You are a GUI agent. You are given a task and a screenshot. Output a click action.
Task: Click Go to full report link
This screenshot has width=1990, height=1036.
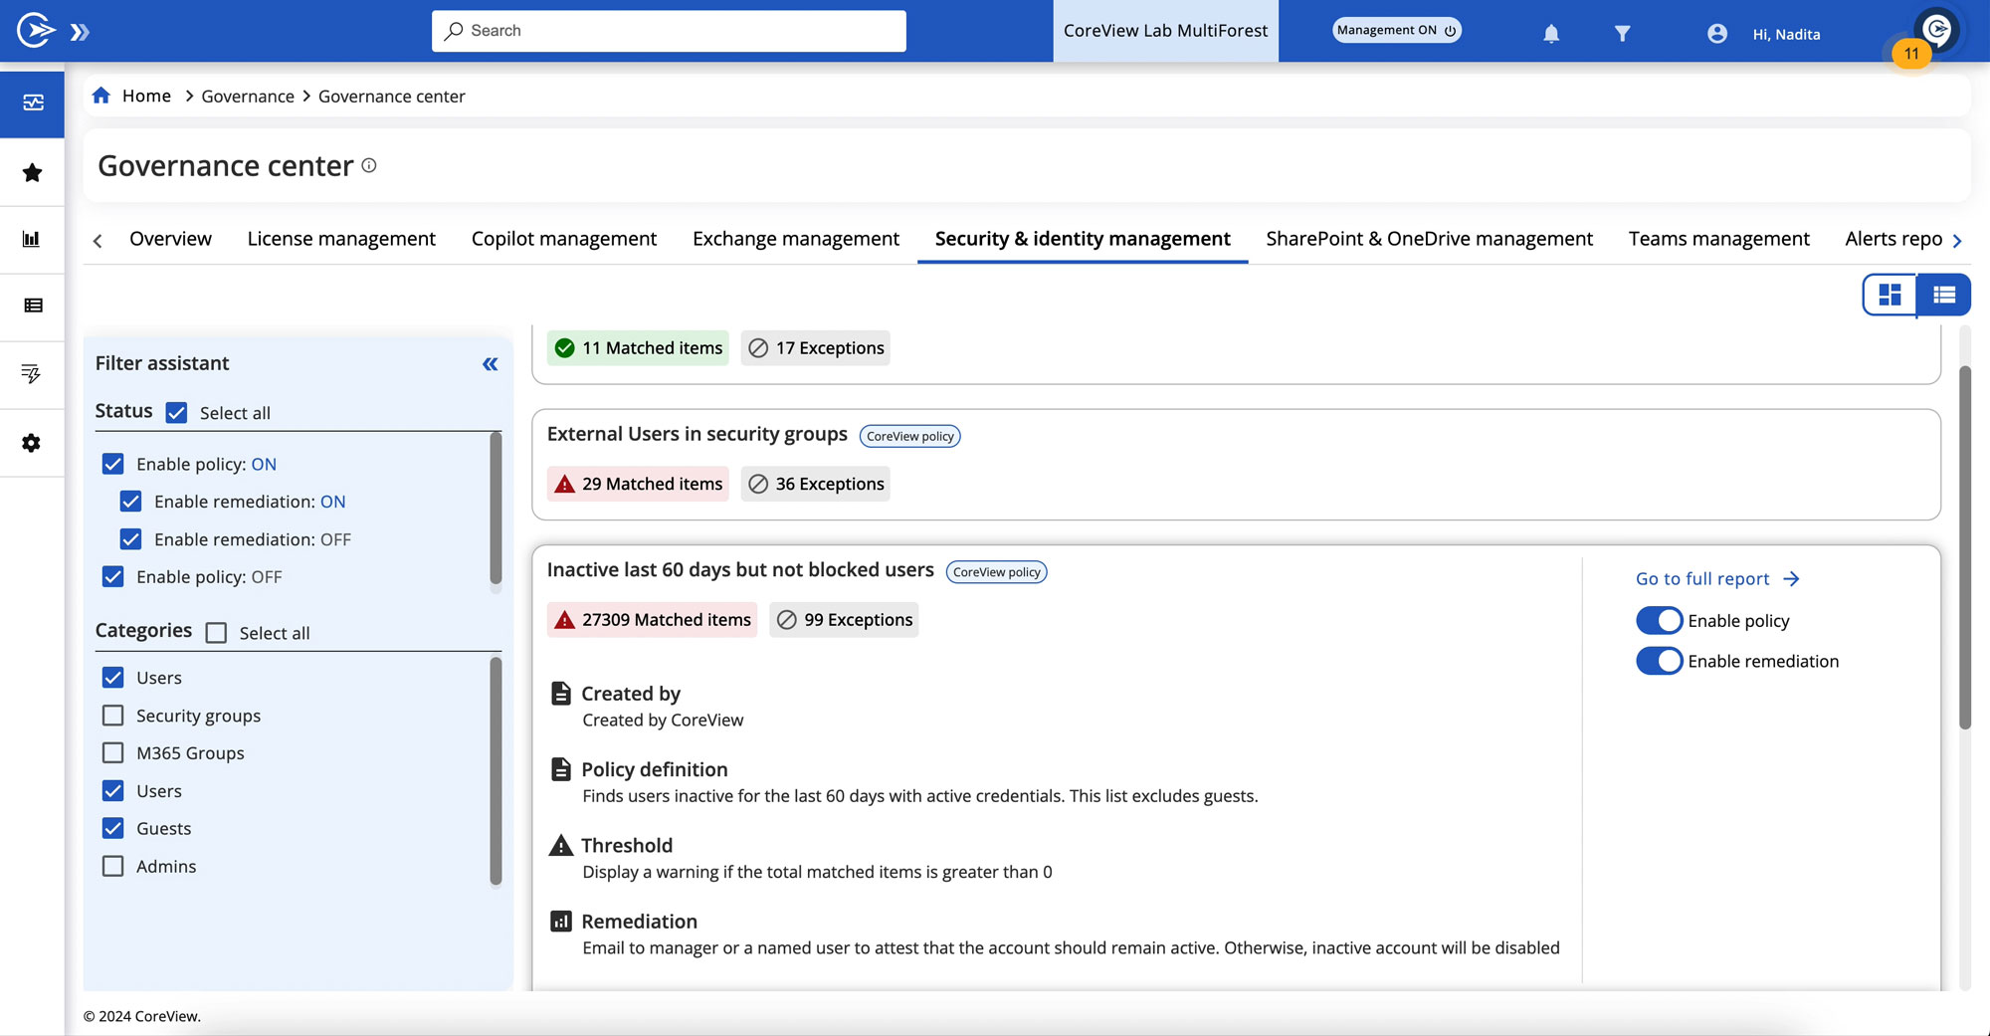pyautogui.click(x=1700, y=578)
